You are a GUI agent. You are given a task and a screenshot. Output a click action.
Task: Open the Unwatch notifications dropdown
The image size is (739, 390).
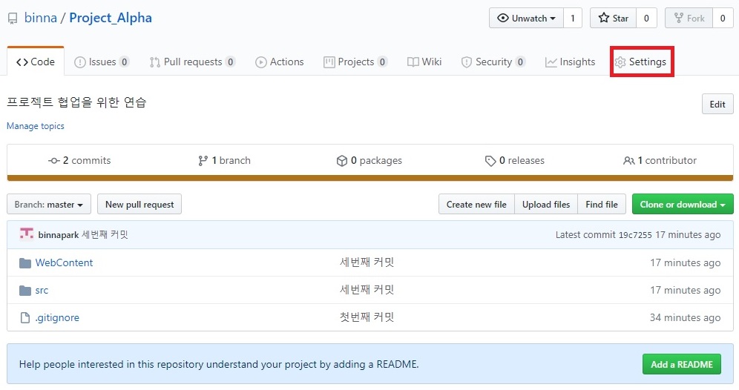click(x=526, y=18)
